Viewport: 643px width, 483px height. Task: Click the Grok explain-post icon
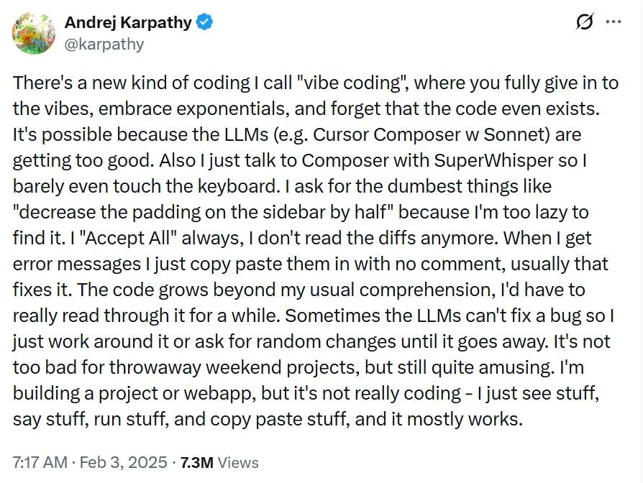[584, 22]
